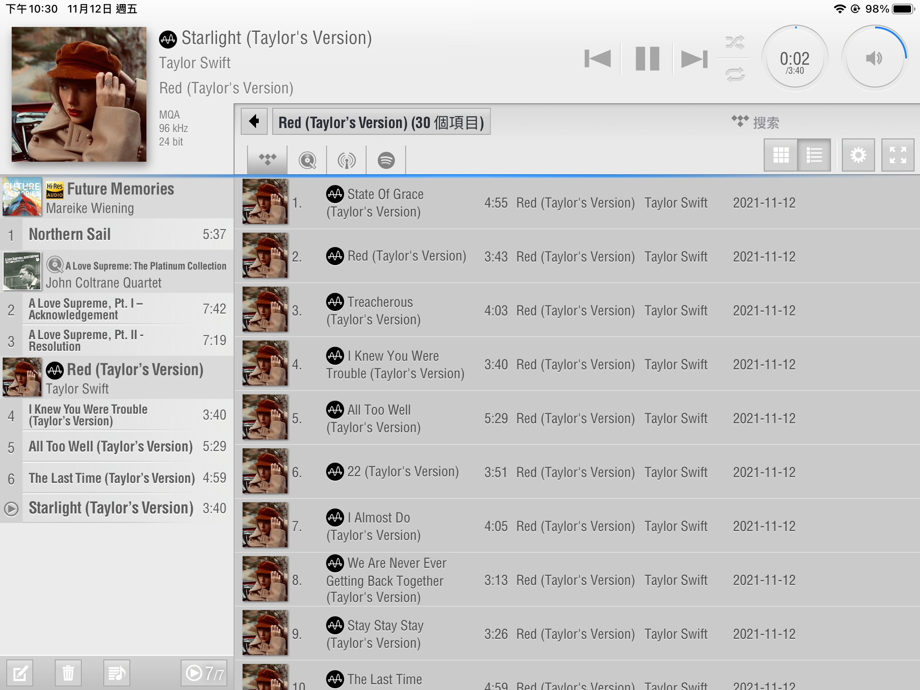The image size is (920, 690).
Task: Open album link in Treacherous row
Action: 575,310
